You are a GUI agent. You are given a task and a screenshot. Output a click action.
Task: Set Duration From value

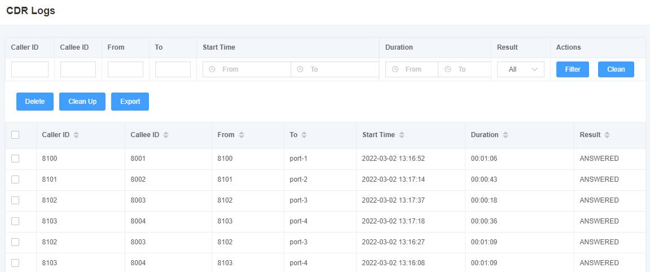pos(412,69)
